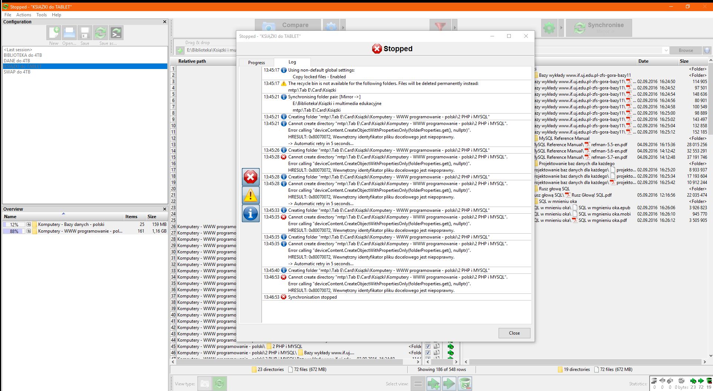This screenshot has width=713, height=391.
Task: Add a folder pair with green plus
Action: 180,50
